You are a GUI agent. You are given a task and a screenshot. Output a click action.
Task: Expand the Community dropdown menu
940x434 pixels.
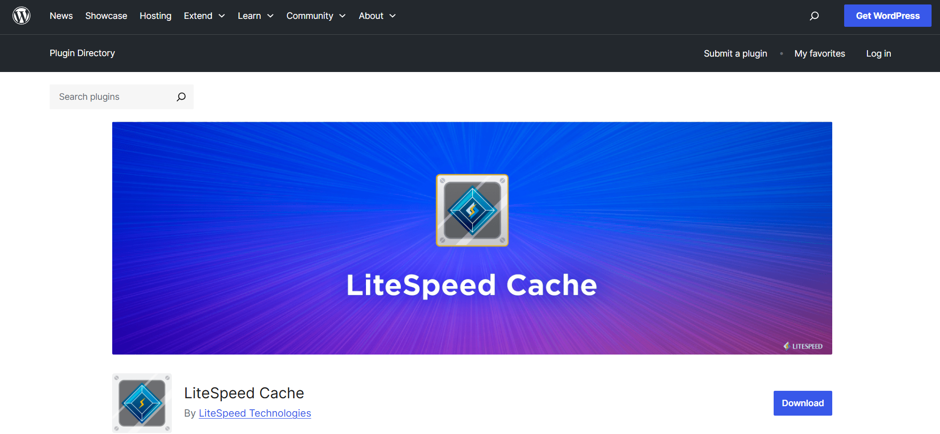(x=316, y=16)
